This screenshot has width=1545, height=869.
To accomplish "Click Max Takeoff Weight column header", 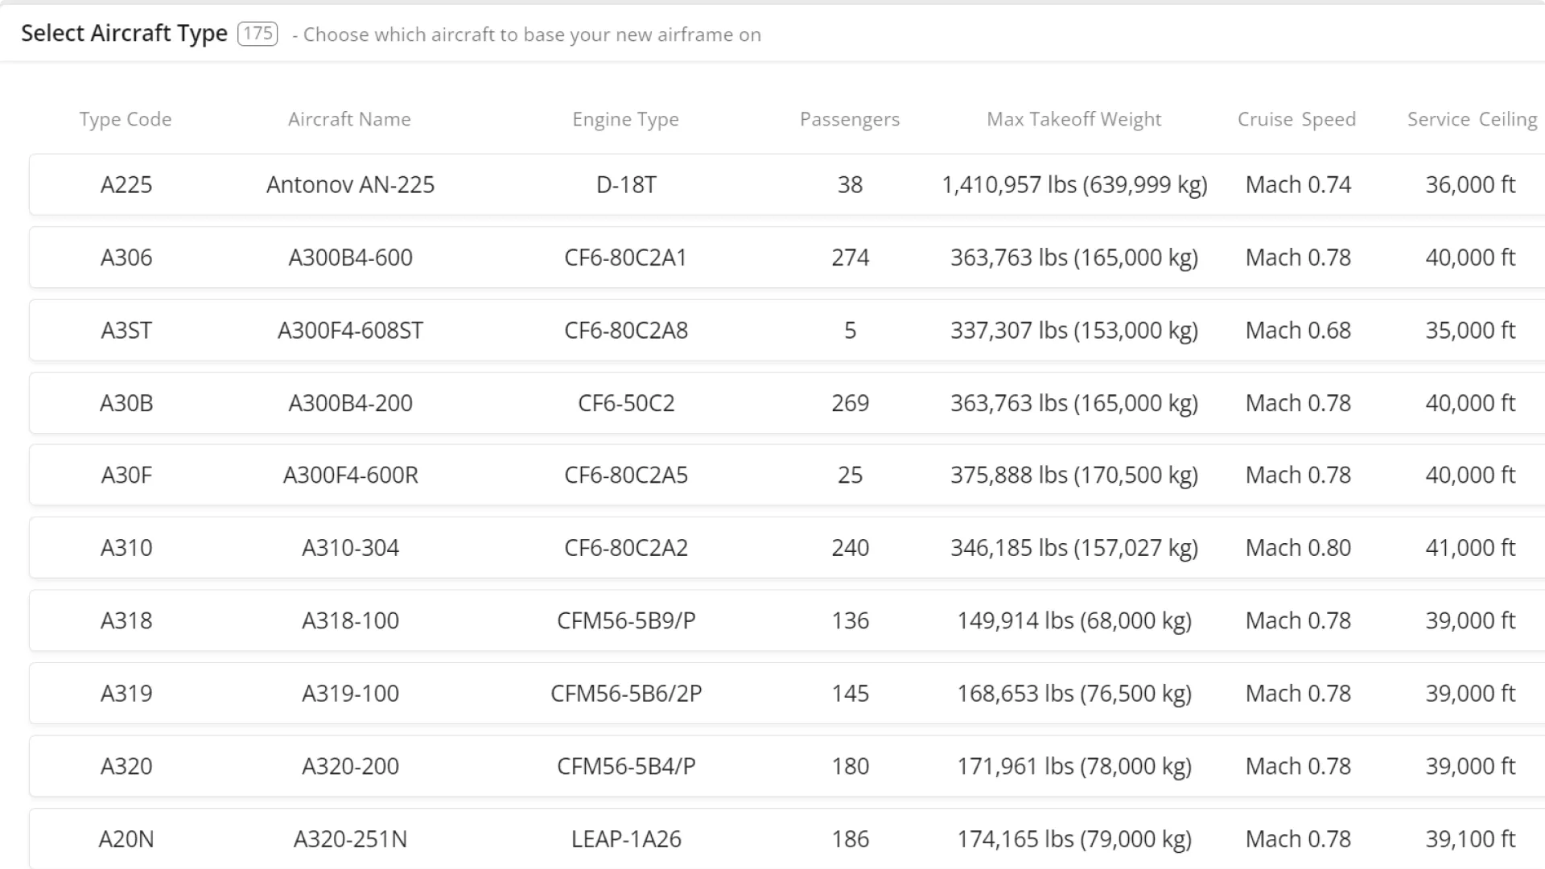I will [x=1073, y=119].
